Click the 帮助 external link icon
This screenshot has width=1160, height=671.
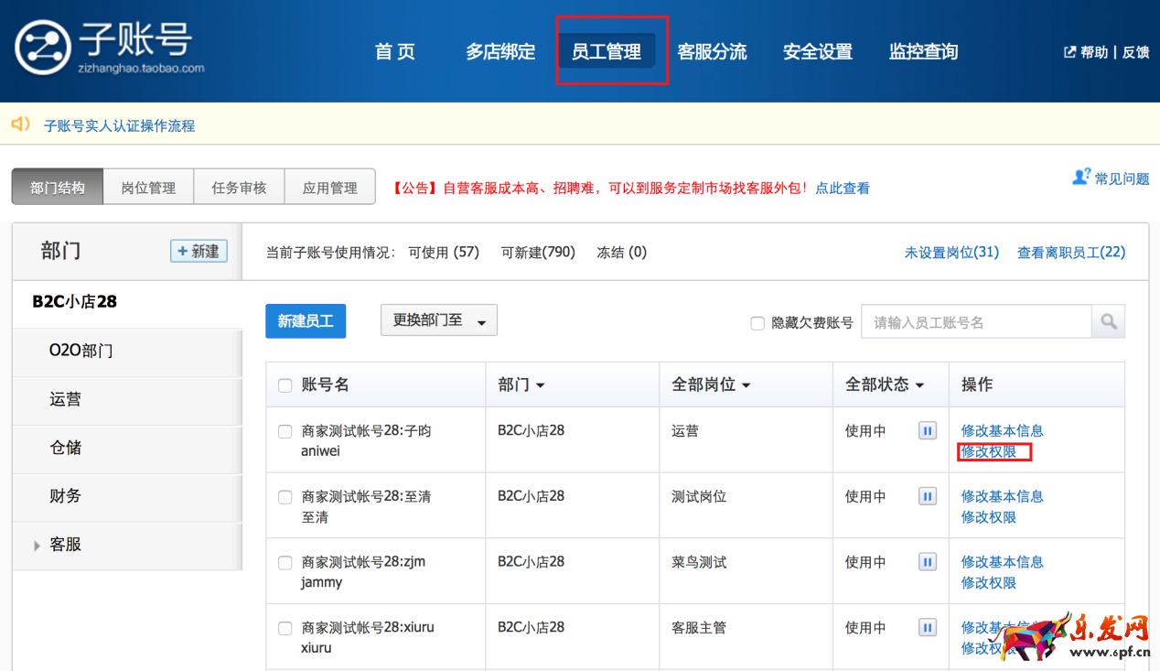(1069, 52)
